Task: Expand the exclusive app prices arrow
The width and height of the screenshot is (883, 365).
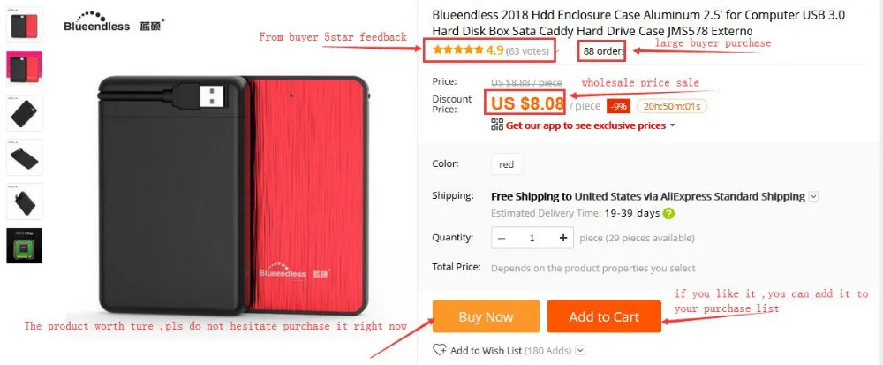Action: [x=672, y=125]
